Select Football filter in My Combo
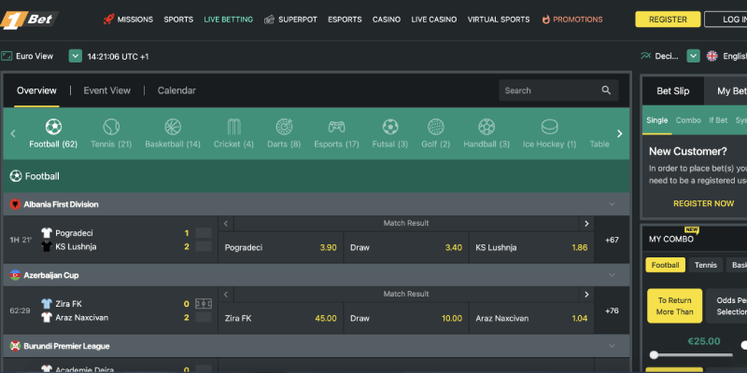The width and height of the screenshot is (747, 373). [666, 265]
